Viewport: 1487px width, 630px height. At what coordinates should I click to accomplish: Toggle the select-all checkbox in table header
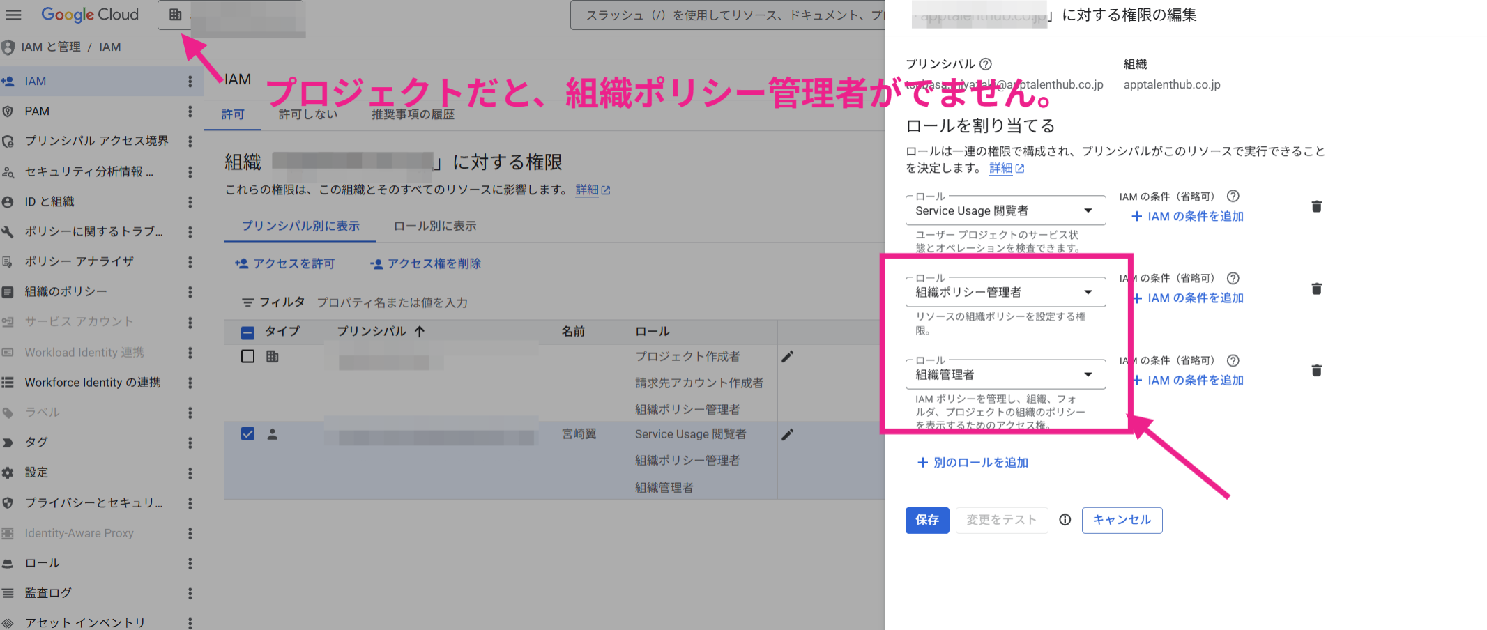click(247, 332)
